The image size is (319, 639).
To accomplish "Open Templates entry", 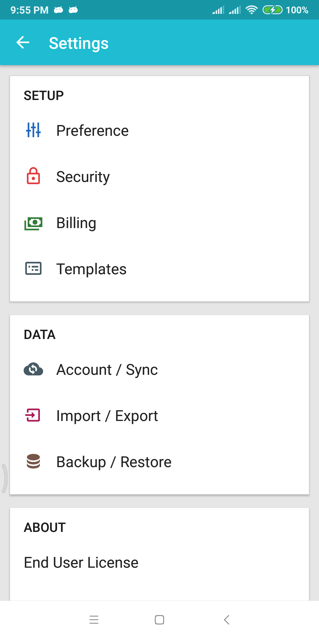I will tap(159, 269).
